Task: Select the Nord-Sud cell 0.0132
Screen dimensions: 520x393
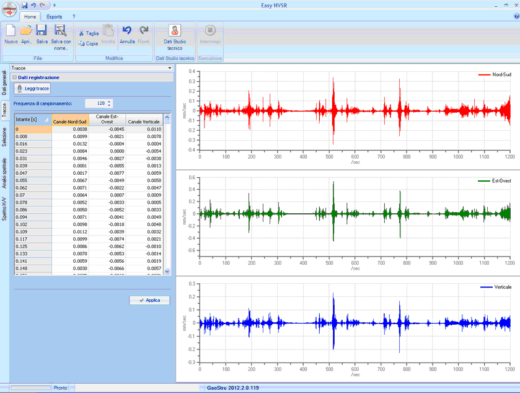Action: 70,144
